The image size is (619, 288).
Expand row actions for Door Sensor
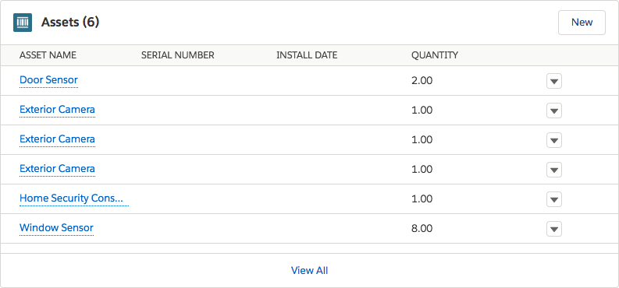pos(554,81)
